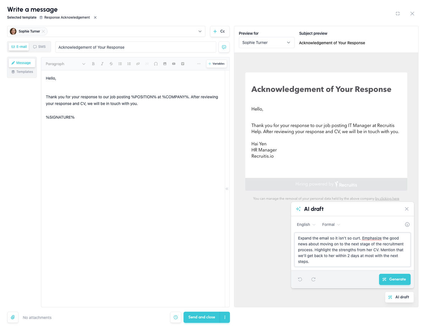Click 'Hai Yen' signature in preview
426x330 pixels.
[x=259, y=144]
